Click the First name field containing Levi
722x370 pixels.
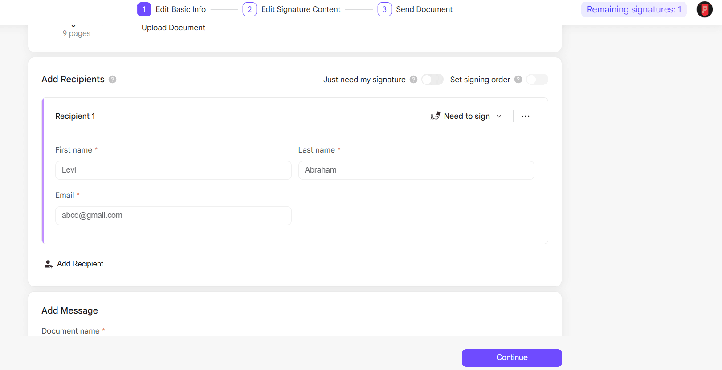click(173, 170)
